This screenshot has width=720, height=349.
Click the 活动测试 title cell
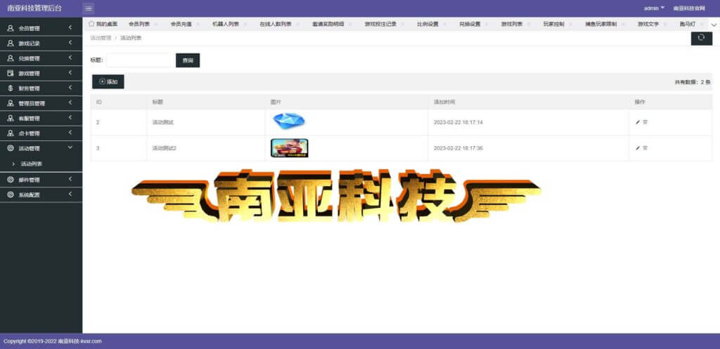tap(163, 122)
